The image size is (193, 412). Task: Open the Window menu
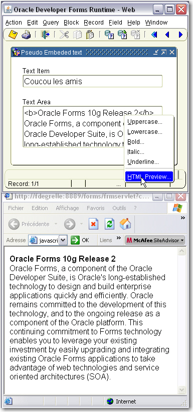156,23
